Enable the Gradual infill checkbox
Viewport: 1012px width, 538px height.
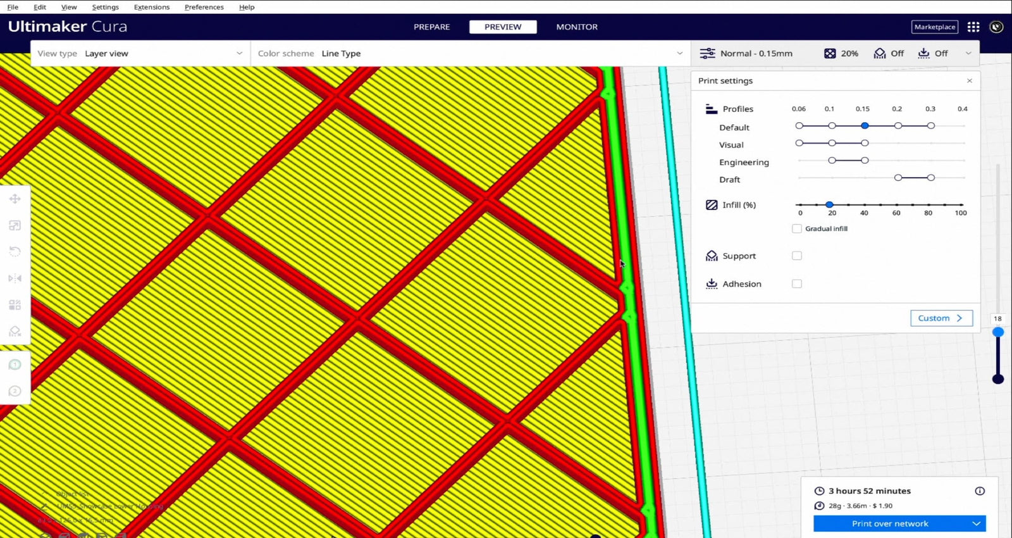tap(797, 229)
